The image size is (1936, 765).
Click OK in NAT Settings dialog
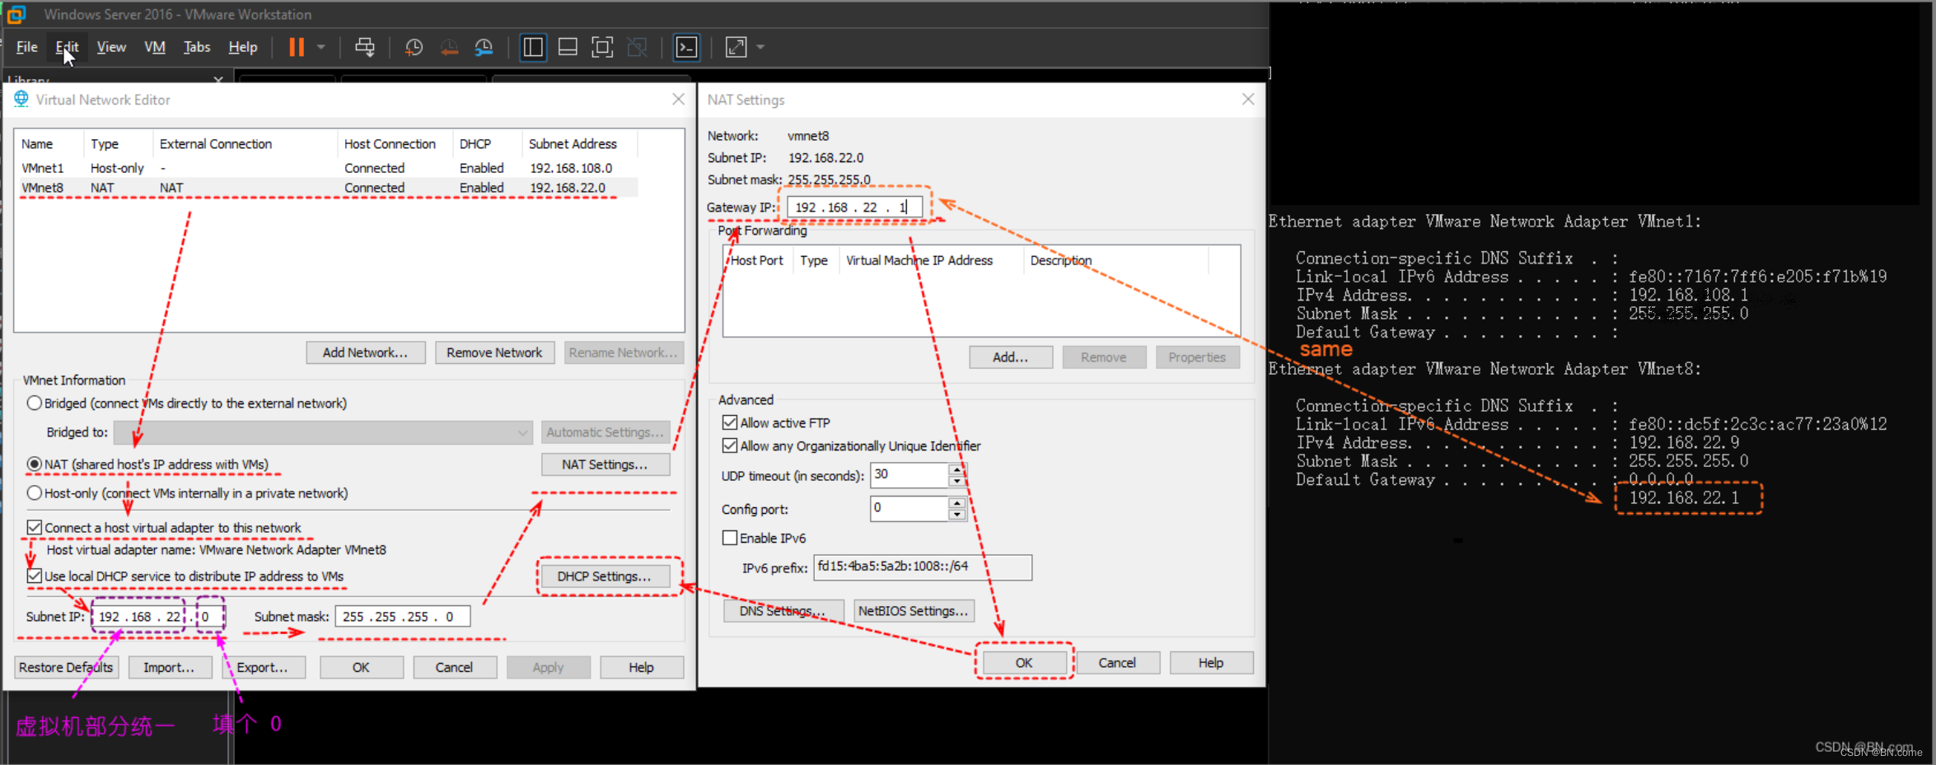1024,663
